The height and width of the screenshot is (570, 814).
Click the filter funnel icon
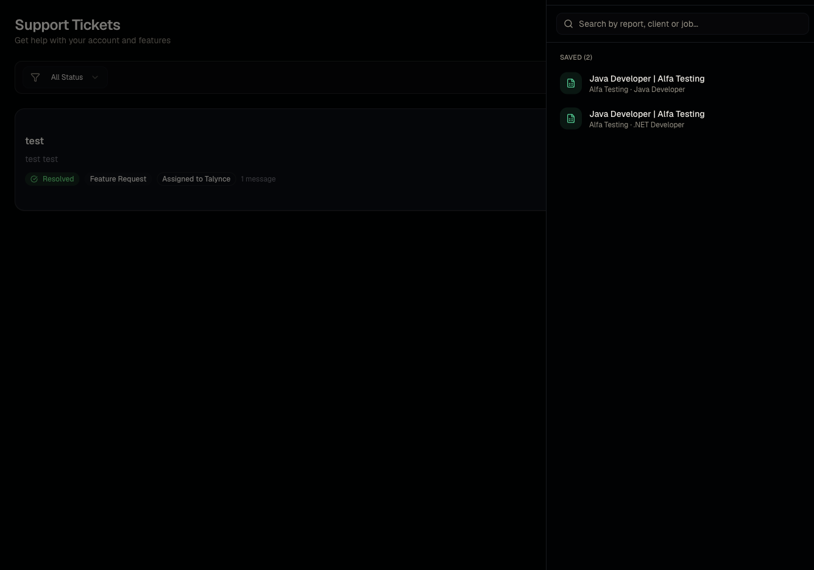point(35,77)
